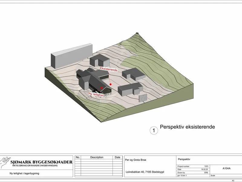Click the red dot on the courtyard

(x=110, y=84)
